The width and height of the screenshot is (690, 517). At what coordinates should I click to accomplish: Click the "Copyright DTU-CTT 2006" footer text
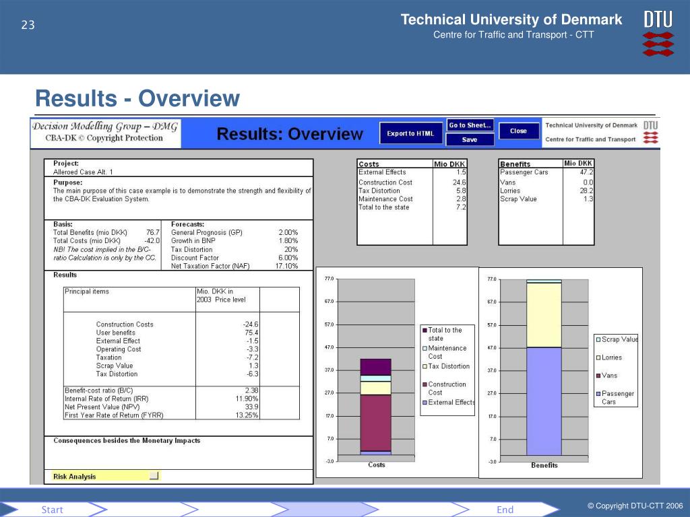coord(635,506)
